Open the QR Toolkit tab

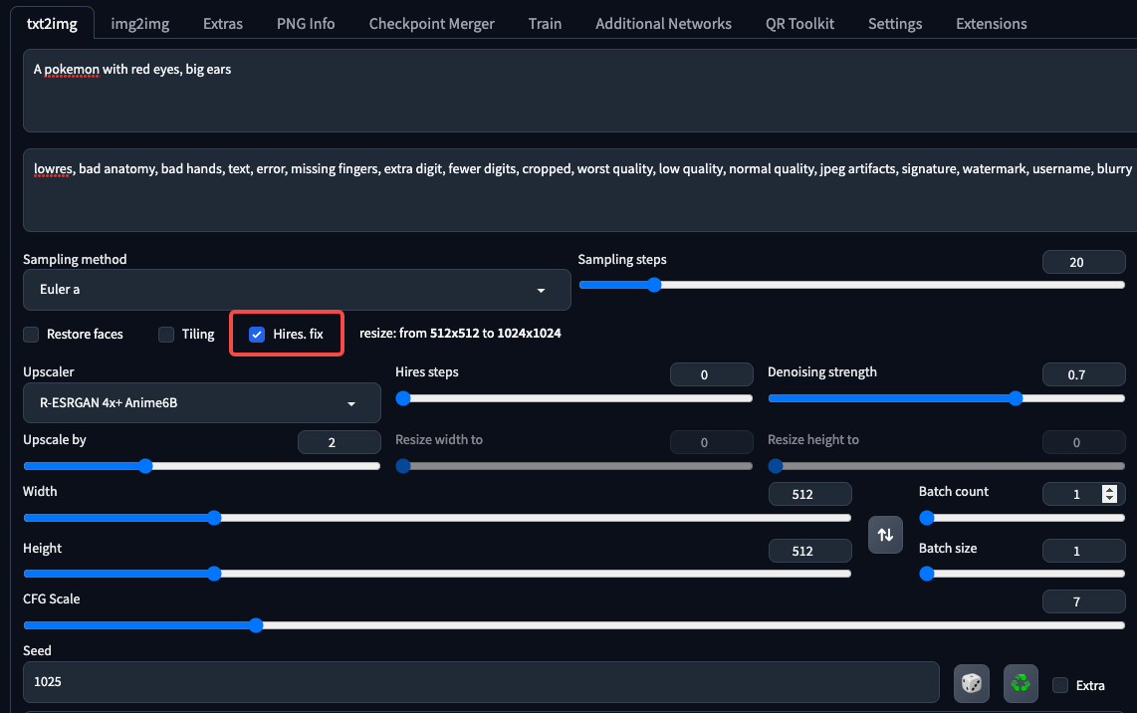pos(799,24)
